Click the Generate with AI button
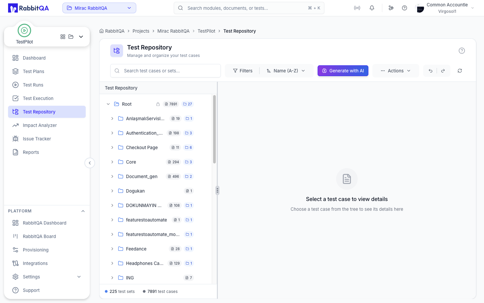The width and height of the screenshot is (484, 303). 343,71
